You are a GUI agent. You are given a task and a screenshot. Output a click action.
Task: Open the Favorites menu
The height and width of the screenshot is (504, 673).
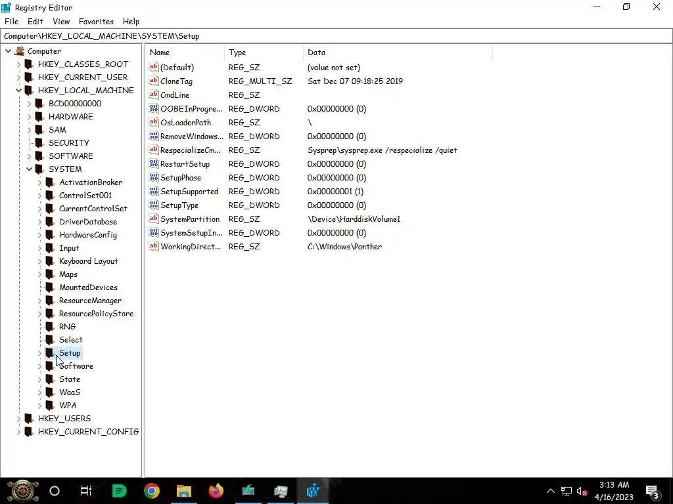click(96, 22)
